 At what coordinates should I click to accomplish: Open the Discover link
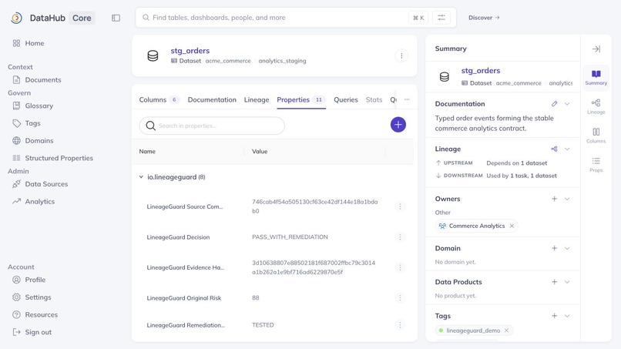click(x=484, y=18)
